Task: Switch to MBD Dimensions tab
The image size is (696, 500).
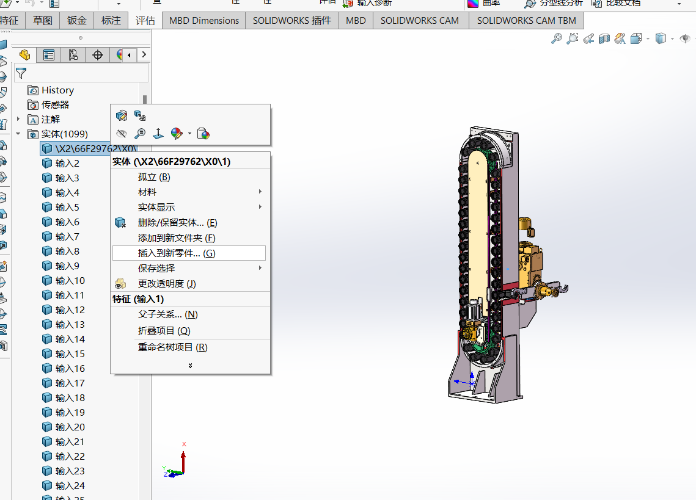Action: (x=204, y=20)
